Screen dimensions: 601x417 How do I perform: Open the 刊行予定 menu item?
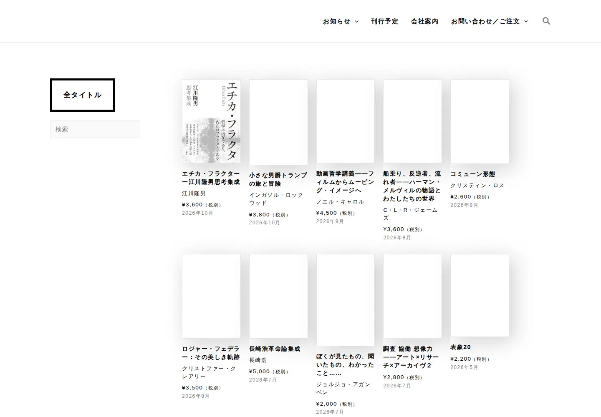point(384,21)
